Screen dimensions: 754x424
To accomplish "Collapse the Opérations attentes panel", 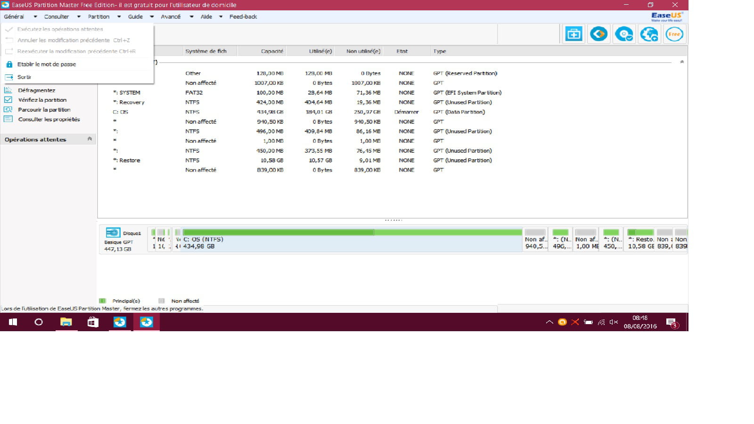I will [90, 139].
